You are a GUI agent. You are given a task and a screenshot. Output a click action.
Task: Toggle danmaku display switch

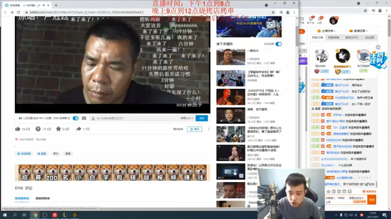[x=76, y=118]
